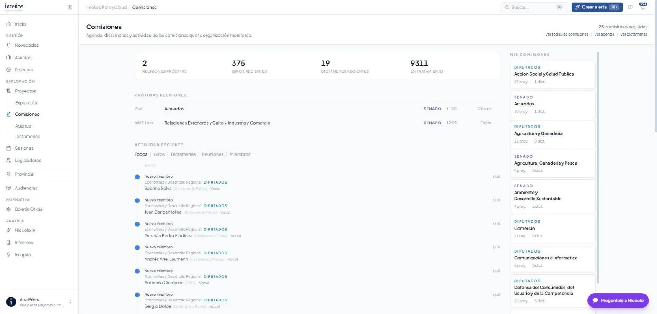The height and width of the screenshot is (314, 657).
Task: Click the Sesiones calendar icon
Action: (x=9, y=148)
